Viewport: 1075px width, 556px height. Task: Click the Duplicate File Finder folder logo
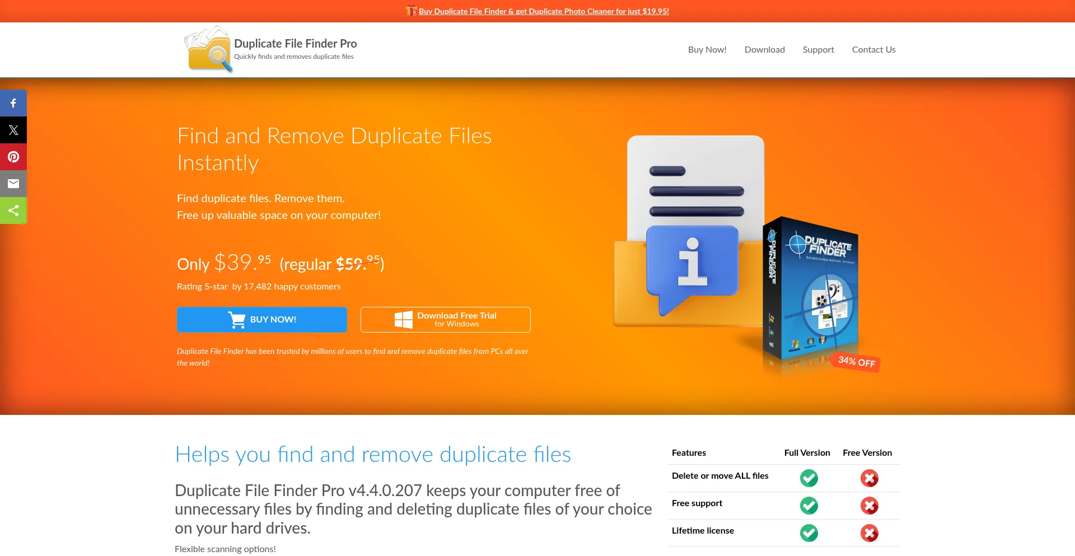208,50
